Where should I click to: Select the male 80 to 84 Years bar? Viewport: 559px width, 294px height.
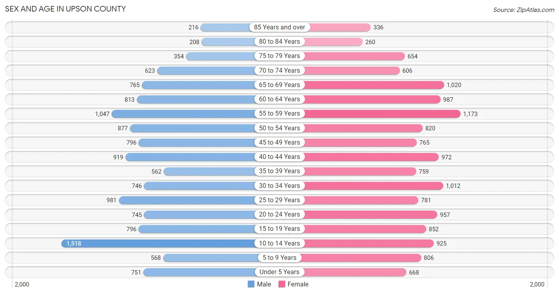pyautogui.click(x=230, y=42)
